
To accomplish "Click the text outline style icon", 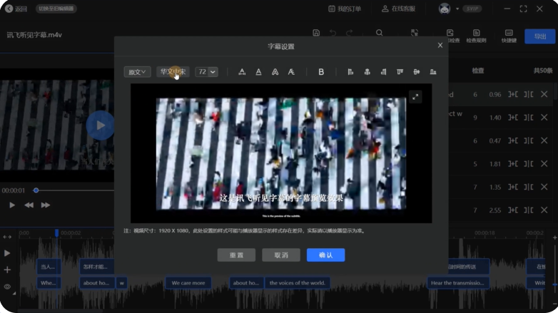I will pos(275,72).
